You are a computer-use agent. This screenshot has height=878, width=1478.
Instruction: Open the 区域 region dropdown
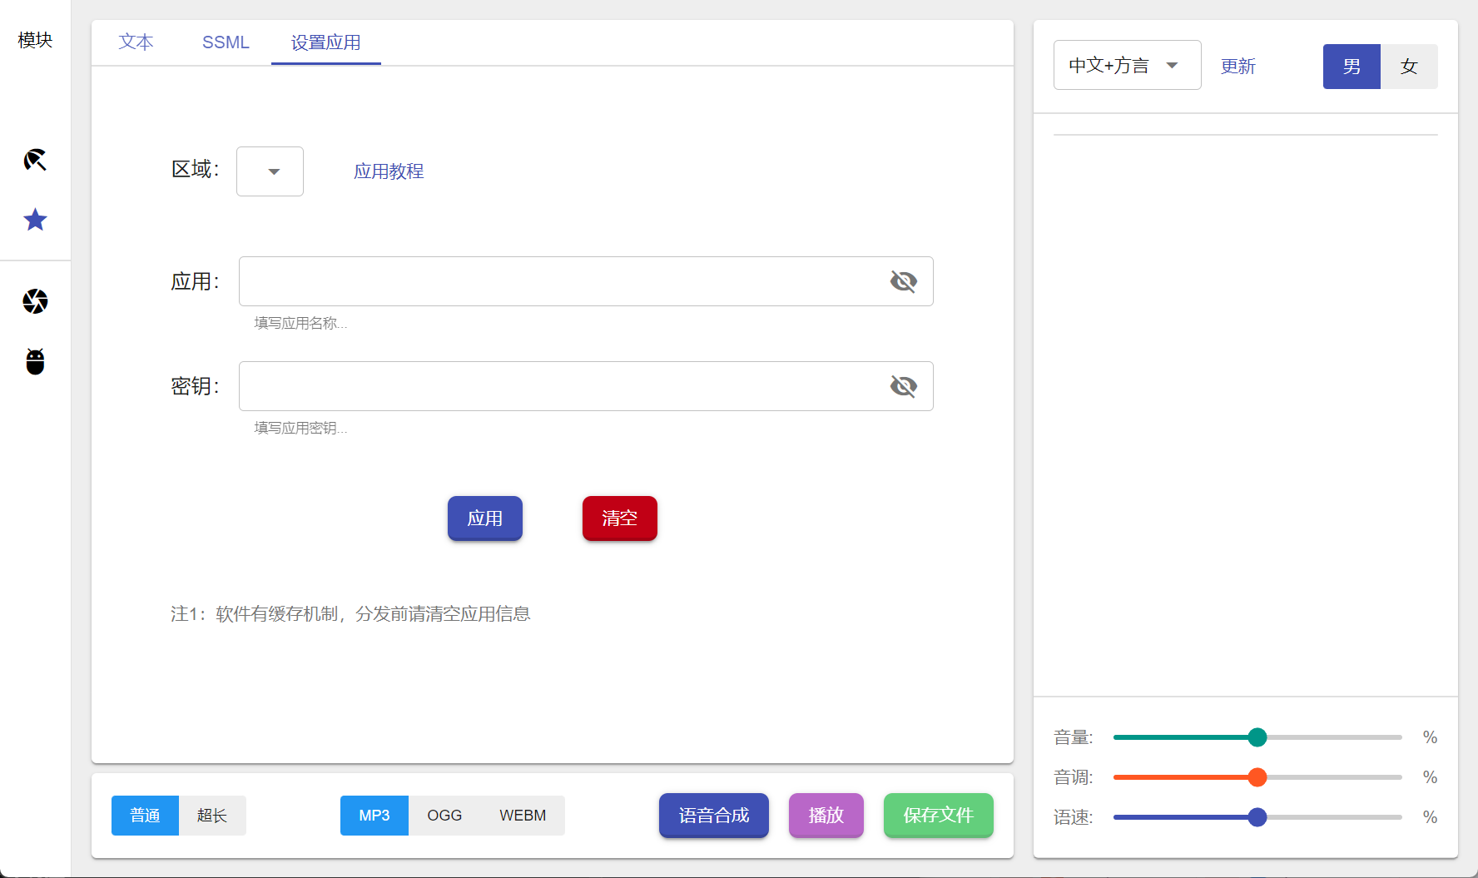[x=270, y=171]
